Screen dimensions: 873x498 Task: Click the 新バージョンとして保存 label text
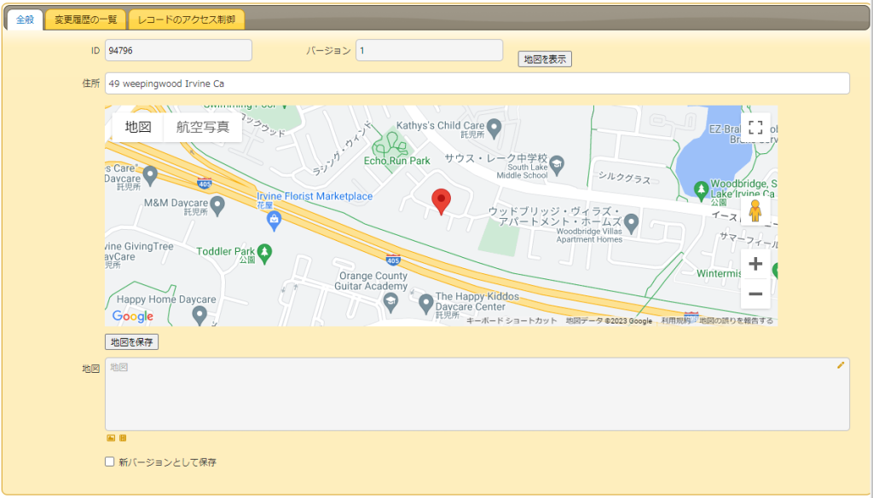(168, 462)
